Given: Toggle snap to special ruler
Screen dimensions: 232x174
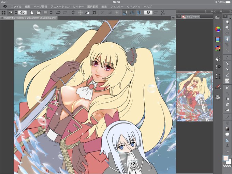Looking at the screenshot, I should [x=132, y=13].
